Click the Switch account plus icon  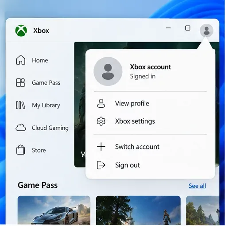click(x=101, y=147)
